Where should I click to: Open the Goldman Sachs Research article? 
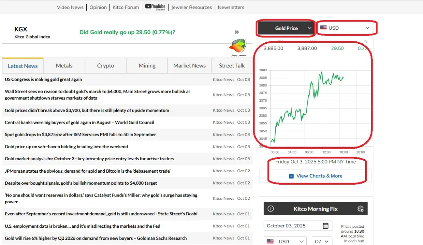click(x=96, y=238)
